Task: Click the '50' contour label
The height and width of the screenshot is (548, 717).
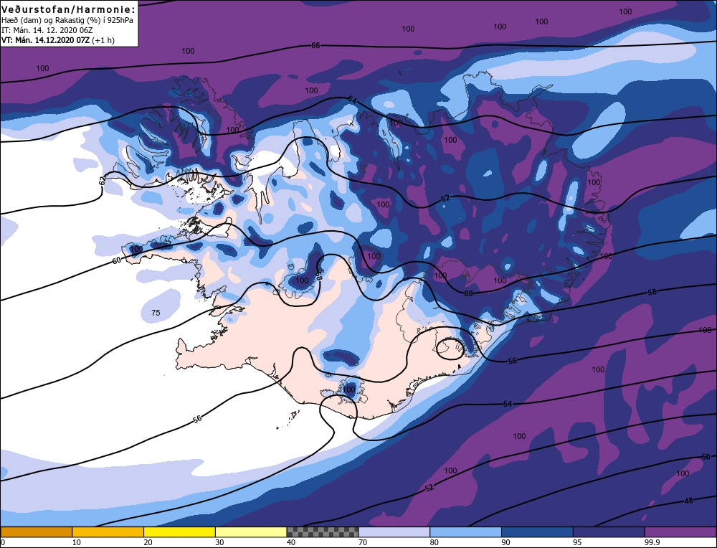Action: [x=706, y=457]
